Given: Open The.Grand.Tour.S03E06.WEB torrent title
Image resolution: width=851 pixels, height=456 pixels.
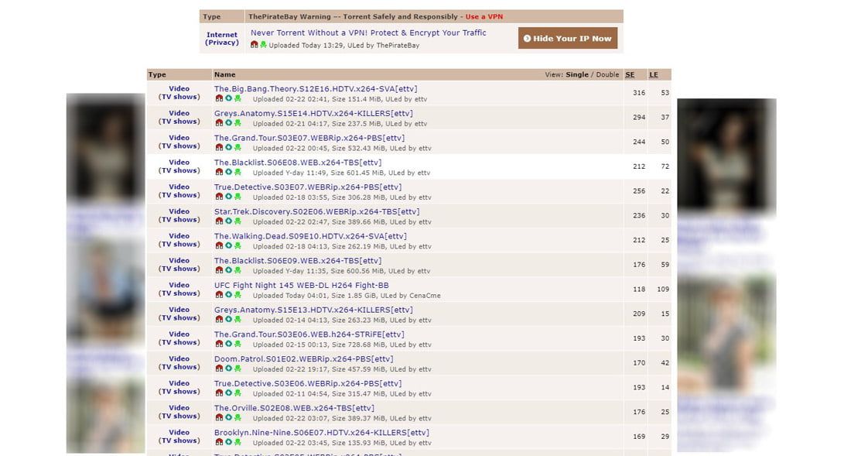Looking at the screenshot, I should tap(309, 334).
